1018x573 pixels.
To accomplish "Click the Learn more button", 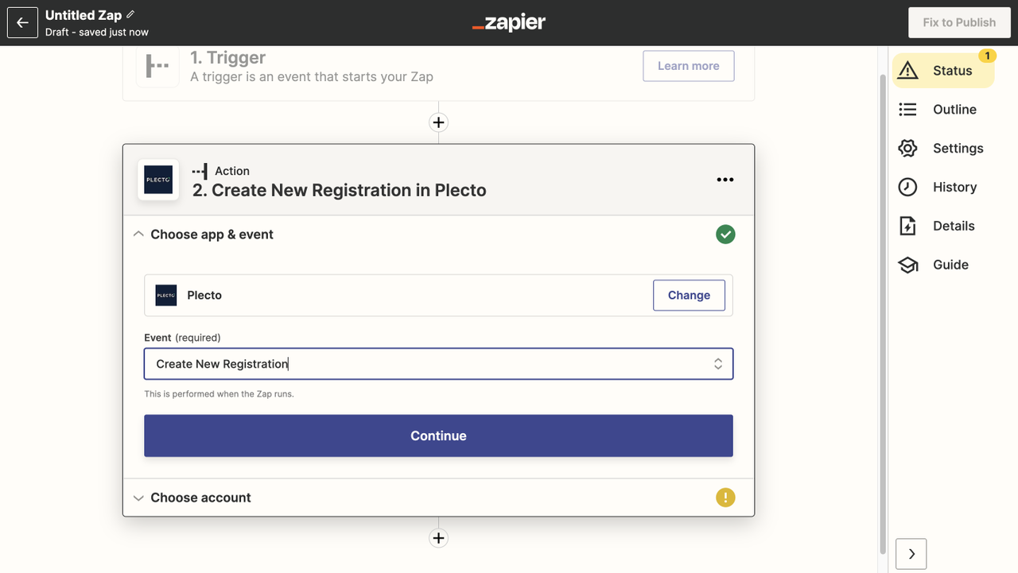I will [688, 66].
